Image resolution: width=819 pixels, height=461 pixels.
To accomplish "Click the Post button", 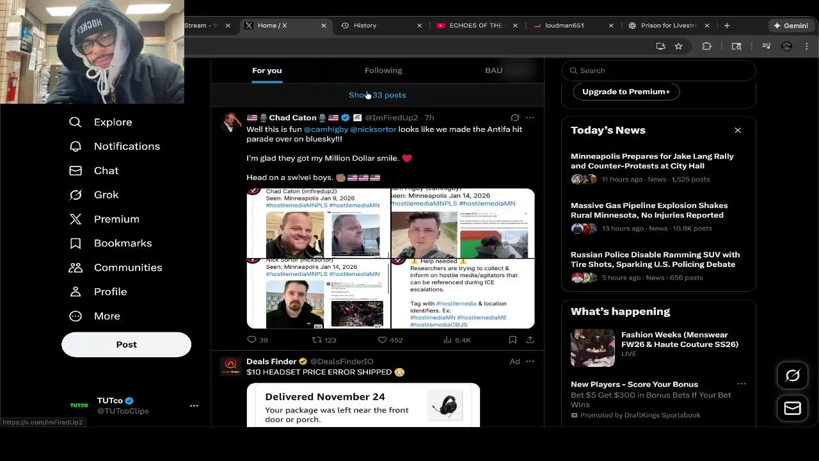I will tap(126, 344).
